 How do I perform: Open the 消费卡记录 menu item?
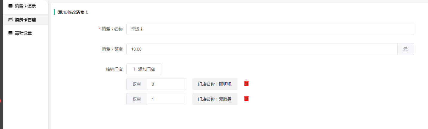point(25,6)
